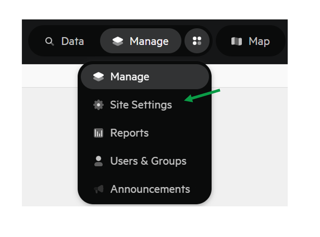Click the Reports bar chart icon

(98, 133)
